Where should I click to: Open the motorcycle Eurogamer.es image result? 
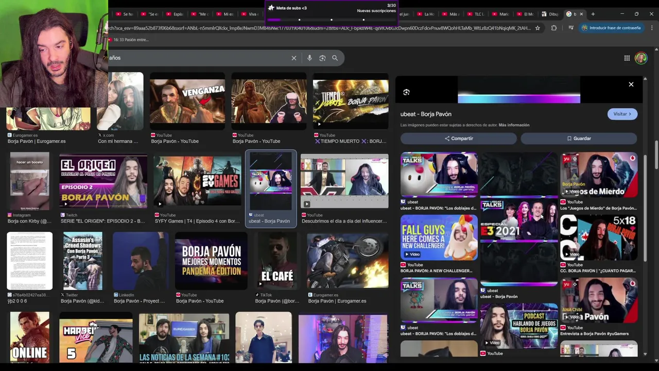pos(348,261)
